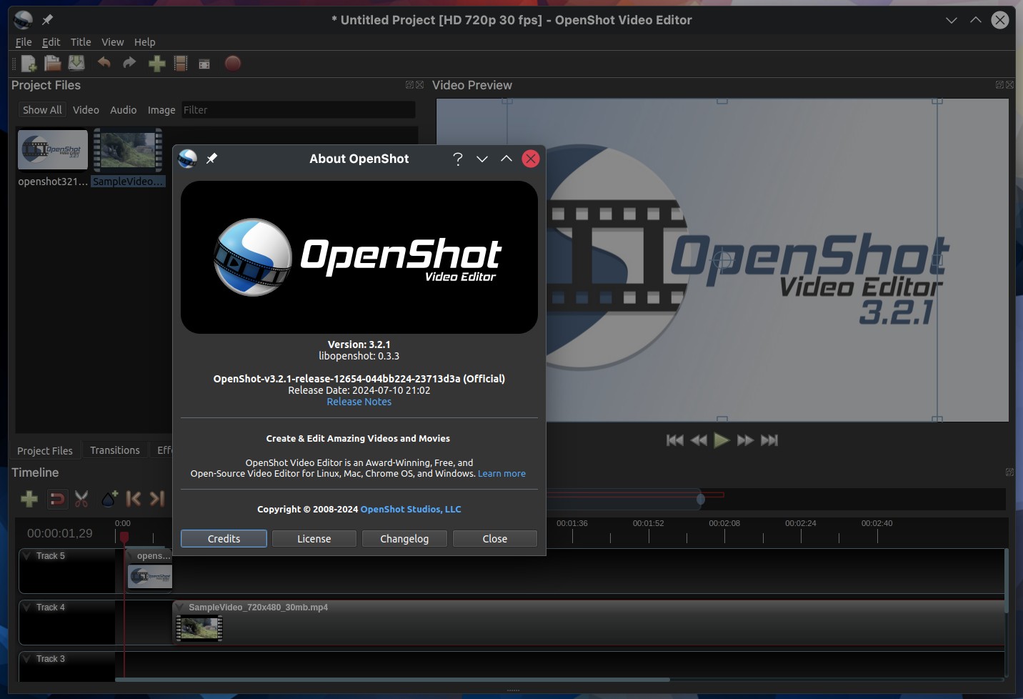Click the Filter text field

(x=298, y=110)
